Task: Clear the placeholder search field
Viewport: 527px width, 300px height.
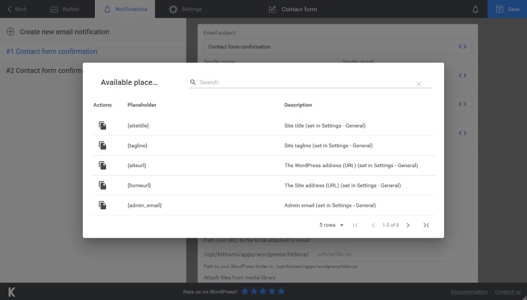Action: (x=419, y=84)
